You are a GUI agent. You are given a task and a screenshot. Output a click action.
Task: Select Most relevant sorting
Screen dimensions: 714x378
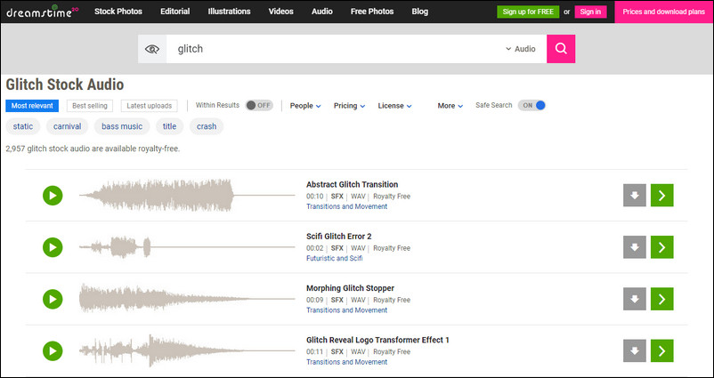pyautogui.click(x=32, y=106)
